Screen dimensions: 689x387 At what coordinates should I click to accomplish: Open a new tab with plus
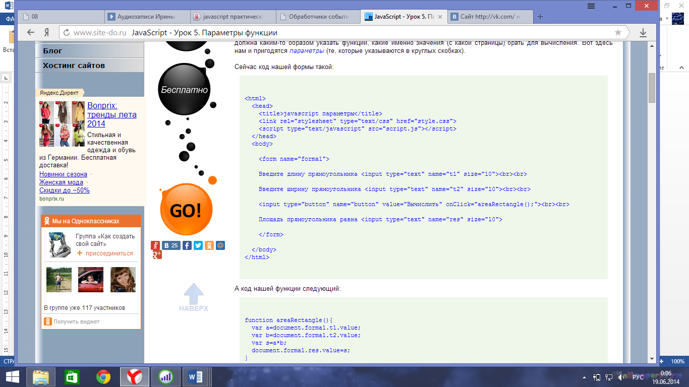540,16
